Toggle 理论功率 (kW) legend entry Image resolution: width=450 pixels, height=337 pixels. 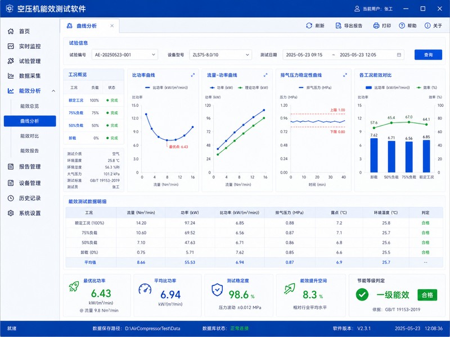(x=253, y=88)
